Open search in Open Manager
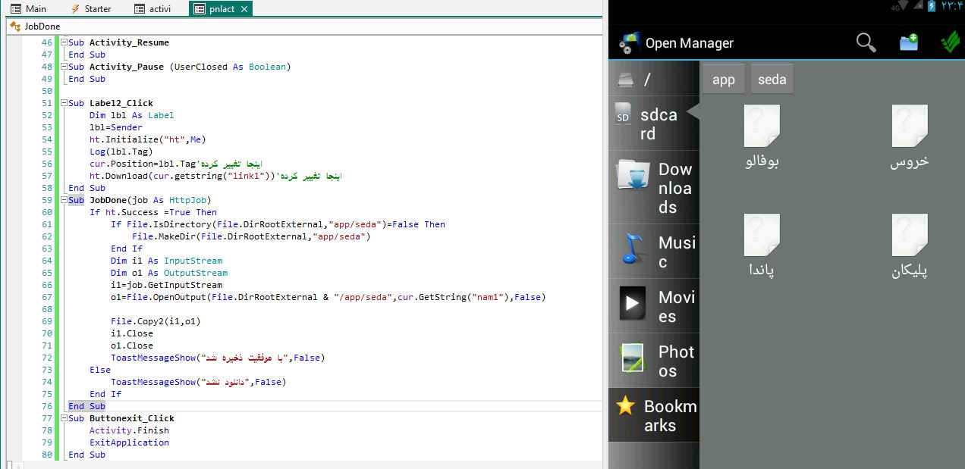Screen dimensions: 965x469 click(x=866, y=42)
